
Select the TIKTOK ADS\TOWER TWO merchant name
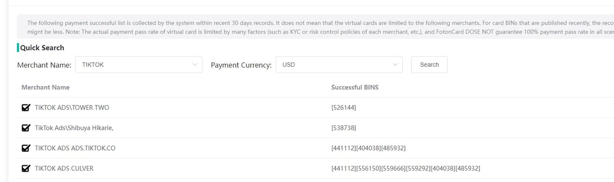coord(72,108)
